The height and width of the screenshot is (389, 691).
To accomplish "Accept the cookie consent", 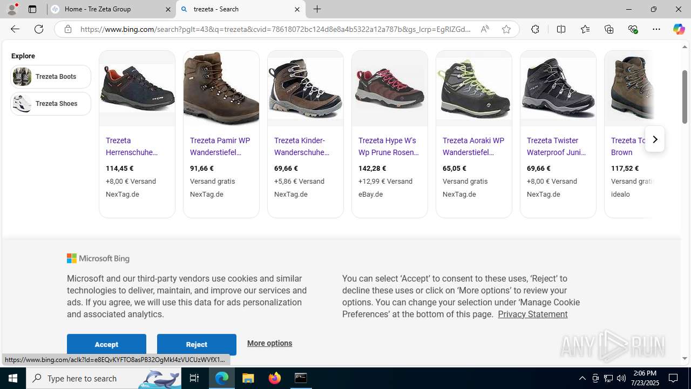I will (x=106, y=344).
